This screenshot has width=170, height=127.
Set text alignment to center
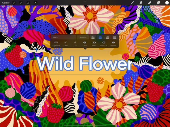point(100,37)
